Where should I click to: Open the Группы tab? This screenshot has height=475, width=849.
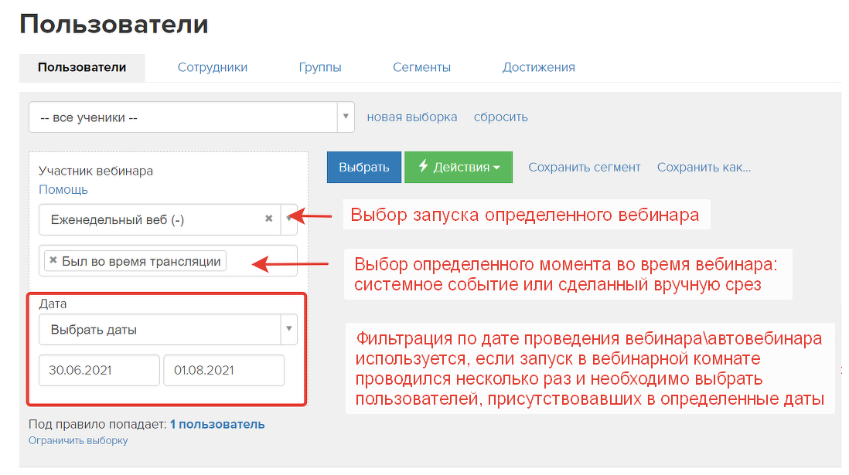(x=319, y=67)
